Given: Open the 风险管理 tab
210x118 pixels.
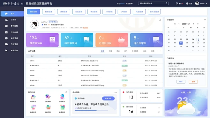Looking at the screenshot, I should pyautogui.click(x=139, y=11).
